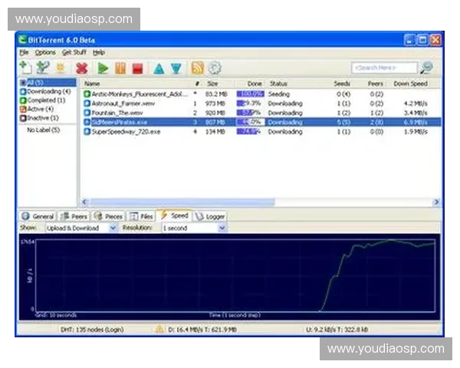This screenshot has width=460, height=368.
Task: Click BitTorrent title bar app icon
Action: pos(22,40)
